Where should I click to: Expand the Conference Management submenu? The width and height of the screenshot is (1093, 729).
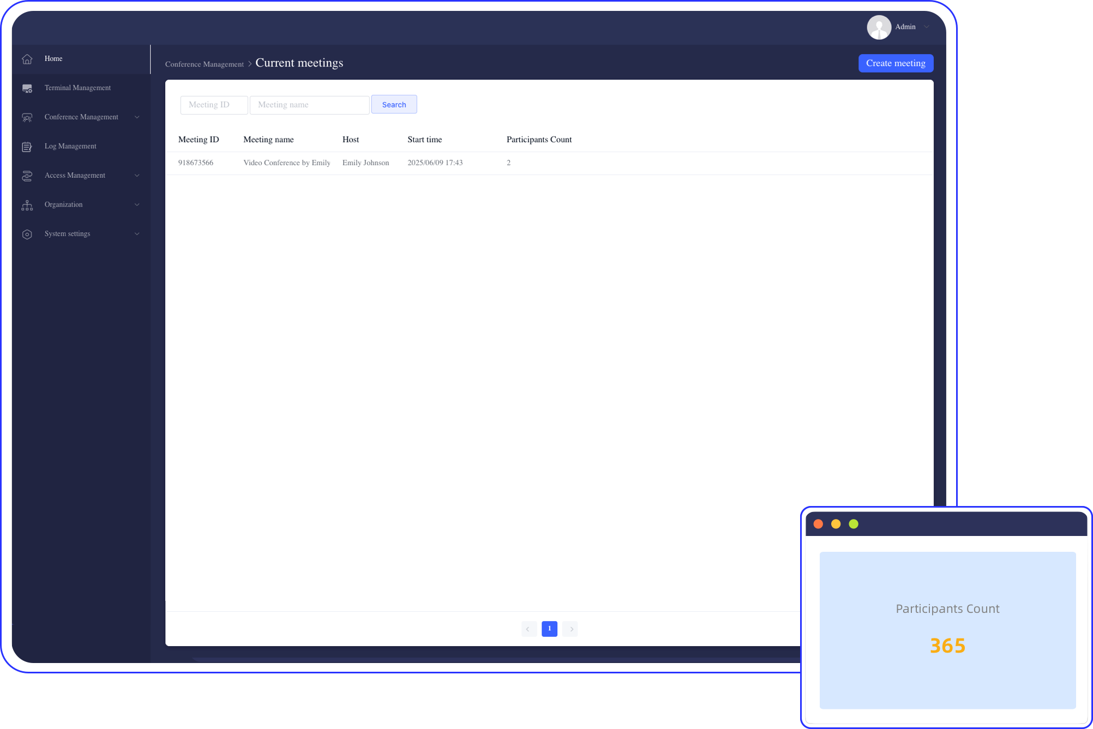pyautogui.click(x=137, y=117)
